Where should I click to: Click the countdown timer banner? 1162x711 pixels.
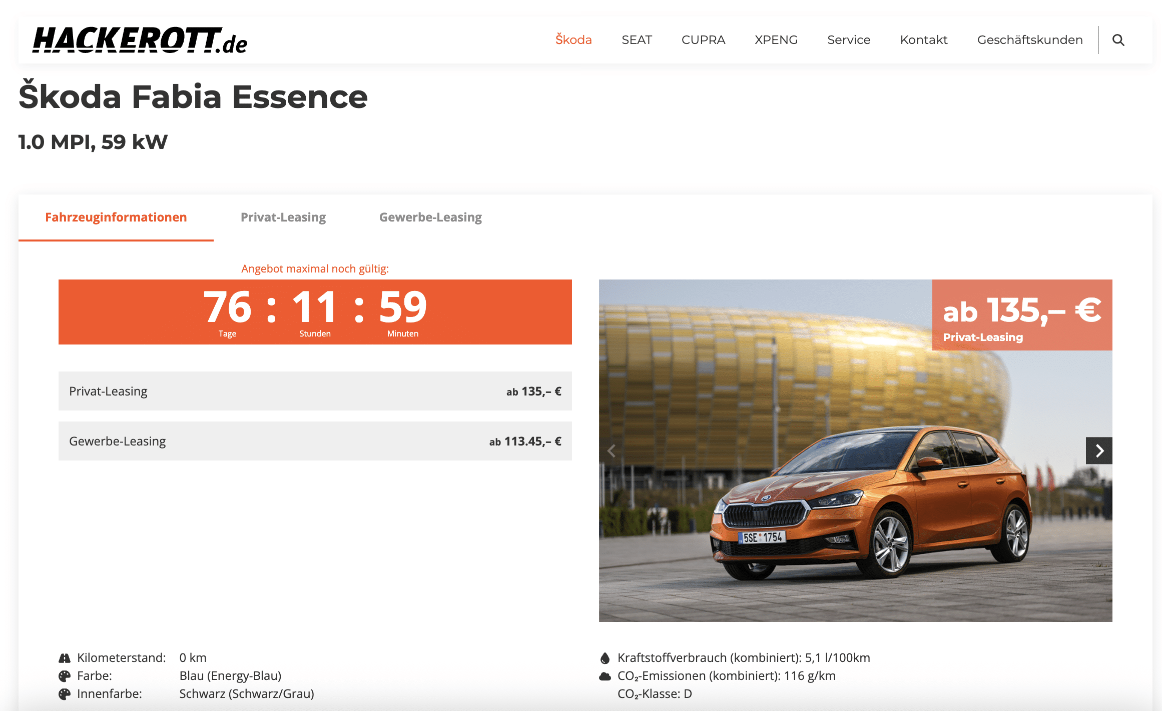[x=315, y=312]
